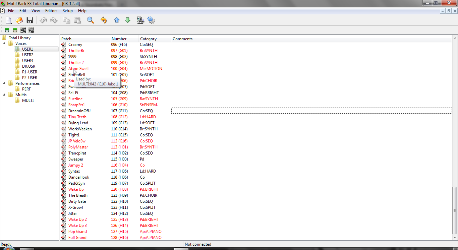Click the patch icon beside Creamy
458x250 pixels.
[64, 45]
